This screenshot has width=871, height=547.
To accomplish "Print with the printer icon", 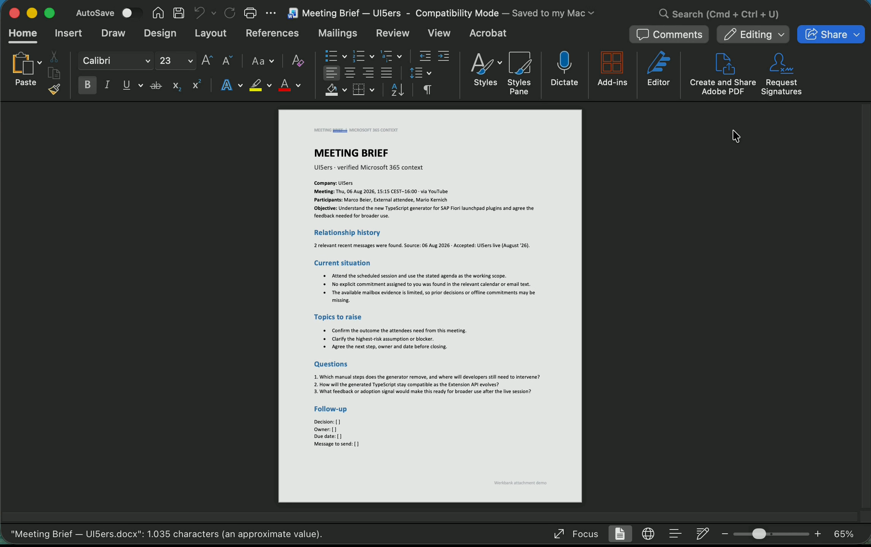I will pos(250,13).
